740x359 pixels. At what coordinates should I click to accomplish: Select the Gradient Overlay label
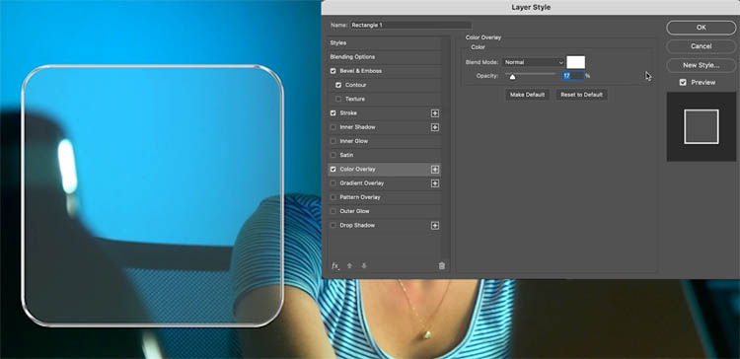(x=361, y=183)
